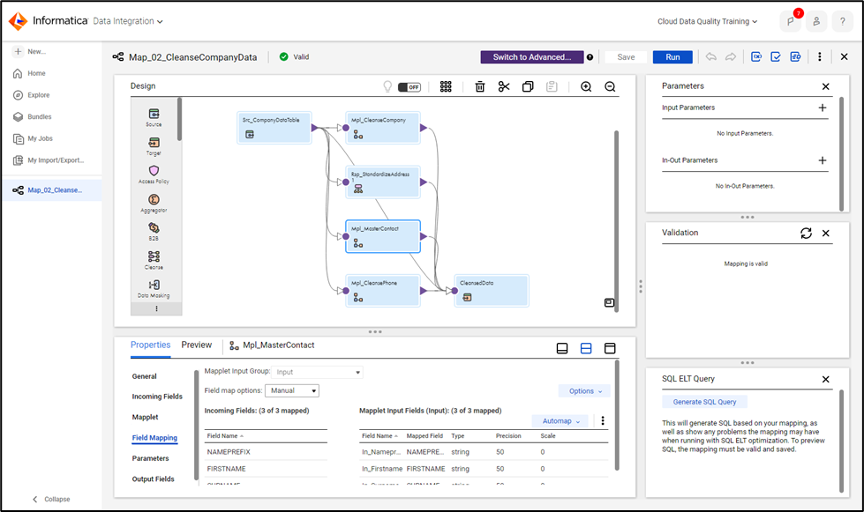Image resolution: width=864 pixels, height=512 pixels.
Task: Click the paste clipboard icon
Action: (x=552, y=86)
